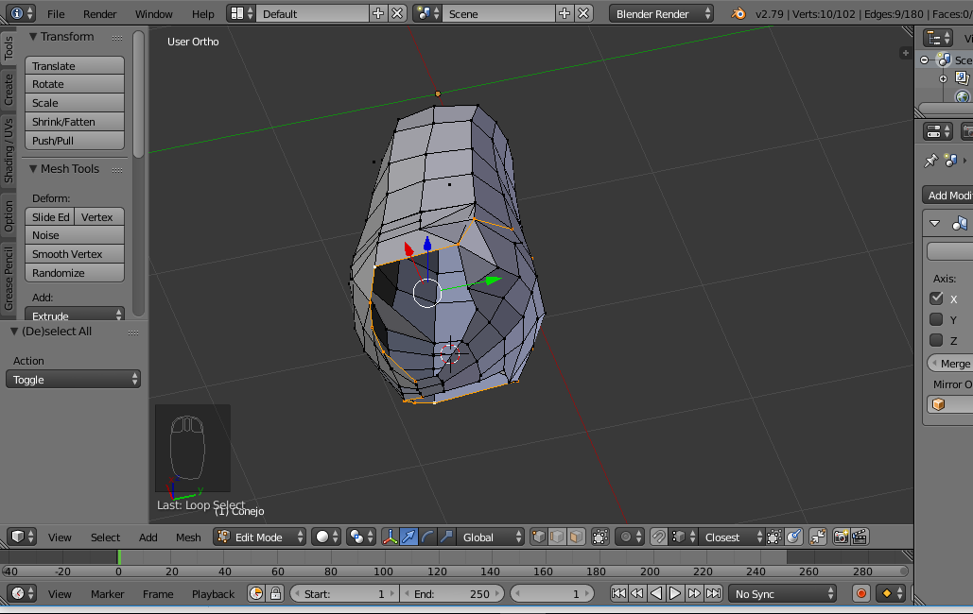Click the Smooth Vertex button

pyautogui.click(x=75, y=254)
